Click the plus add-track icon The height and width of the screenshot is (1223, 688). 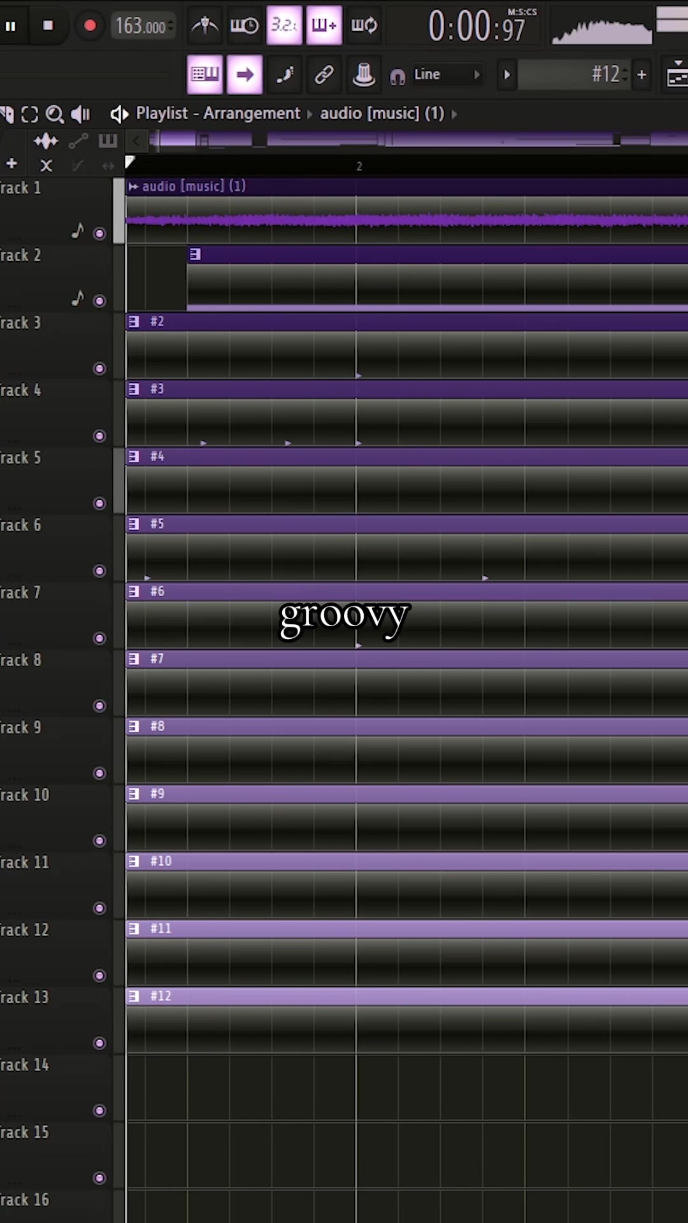pyautogui.click(x=11, y=164)
